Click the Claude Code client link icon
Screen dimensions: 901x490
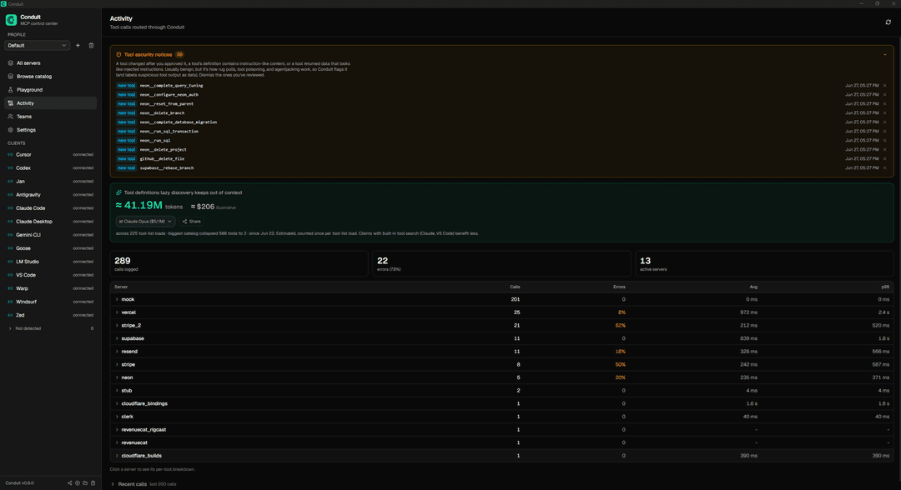pyautogui.click(x=10, y=208)
